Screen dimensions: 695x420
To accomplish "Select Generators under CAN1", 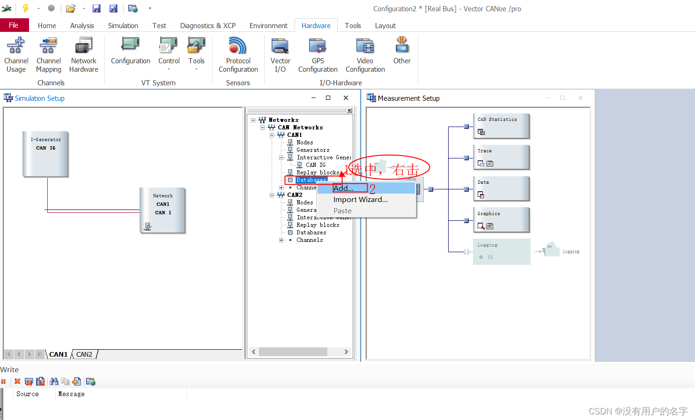I will 313,150.
